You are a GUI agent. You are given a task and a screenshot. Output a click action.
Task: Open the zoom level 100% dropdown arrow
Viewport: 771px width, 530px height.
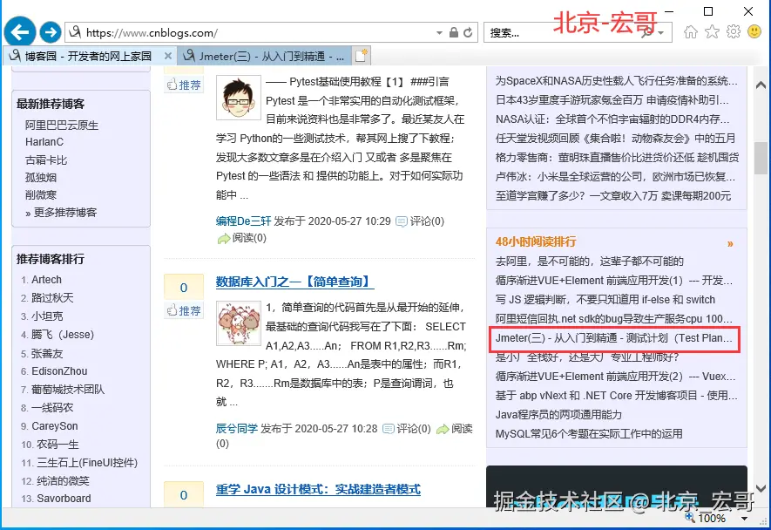745,518
